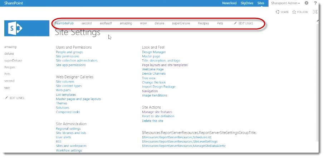This screenshot has width=324, height=158.
Task: Open Site columns gallery
Action: (65, 82)
